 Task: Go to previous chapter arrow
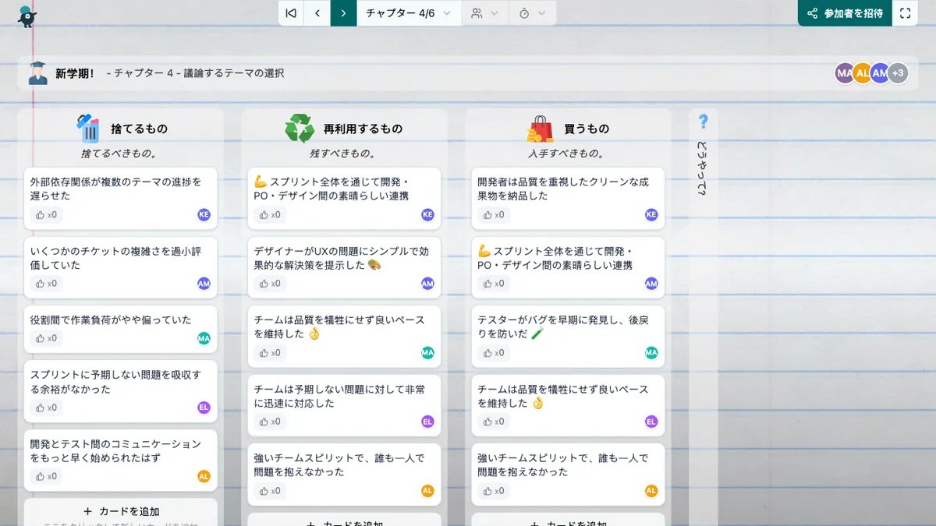coord(317,13)
